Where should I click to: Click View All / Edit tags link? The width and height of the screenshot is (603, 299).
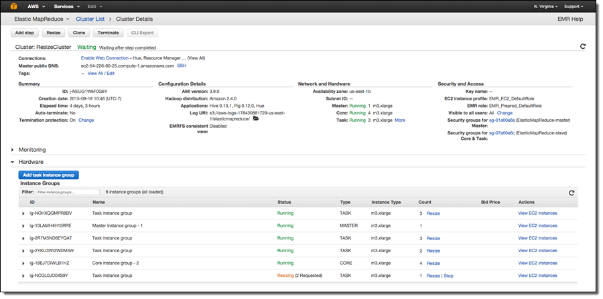pyautogui.click(x=100, y=74)
